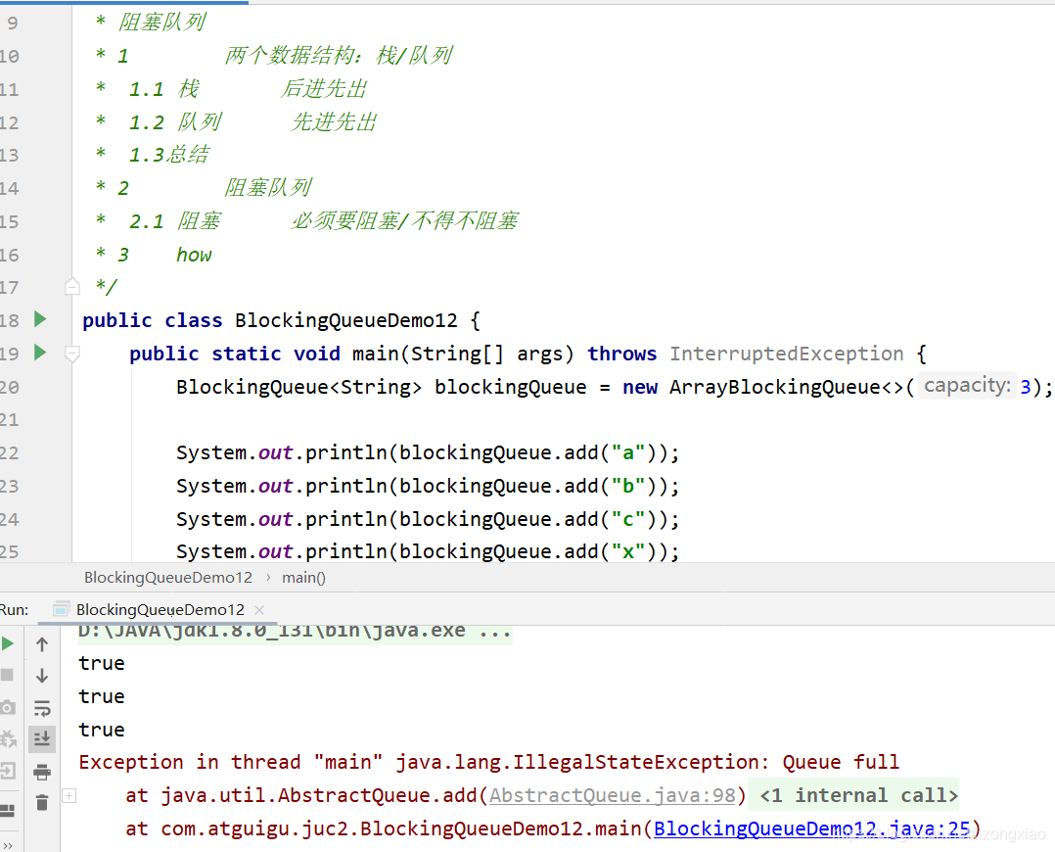Click the run gutter icon beside class declaration
The image size is (1055, 852).
tap(40, 319)
